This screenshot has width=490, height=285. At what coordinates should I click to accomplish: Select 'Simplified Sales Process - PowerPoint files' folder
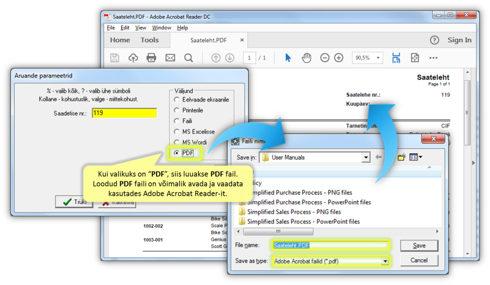299,222
